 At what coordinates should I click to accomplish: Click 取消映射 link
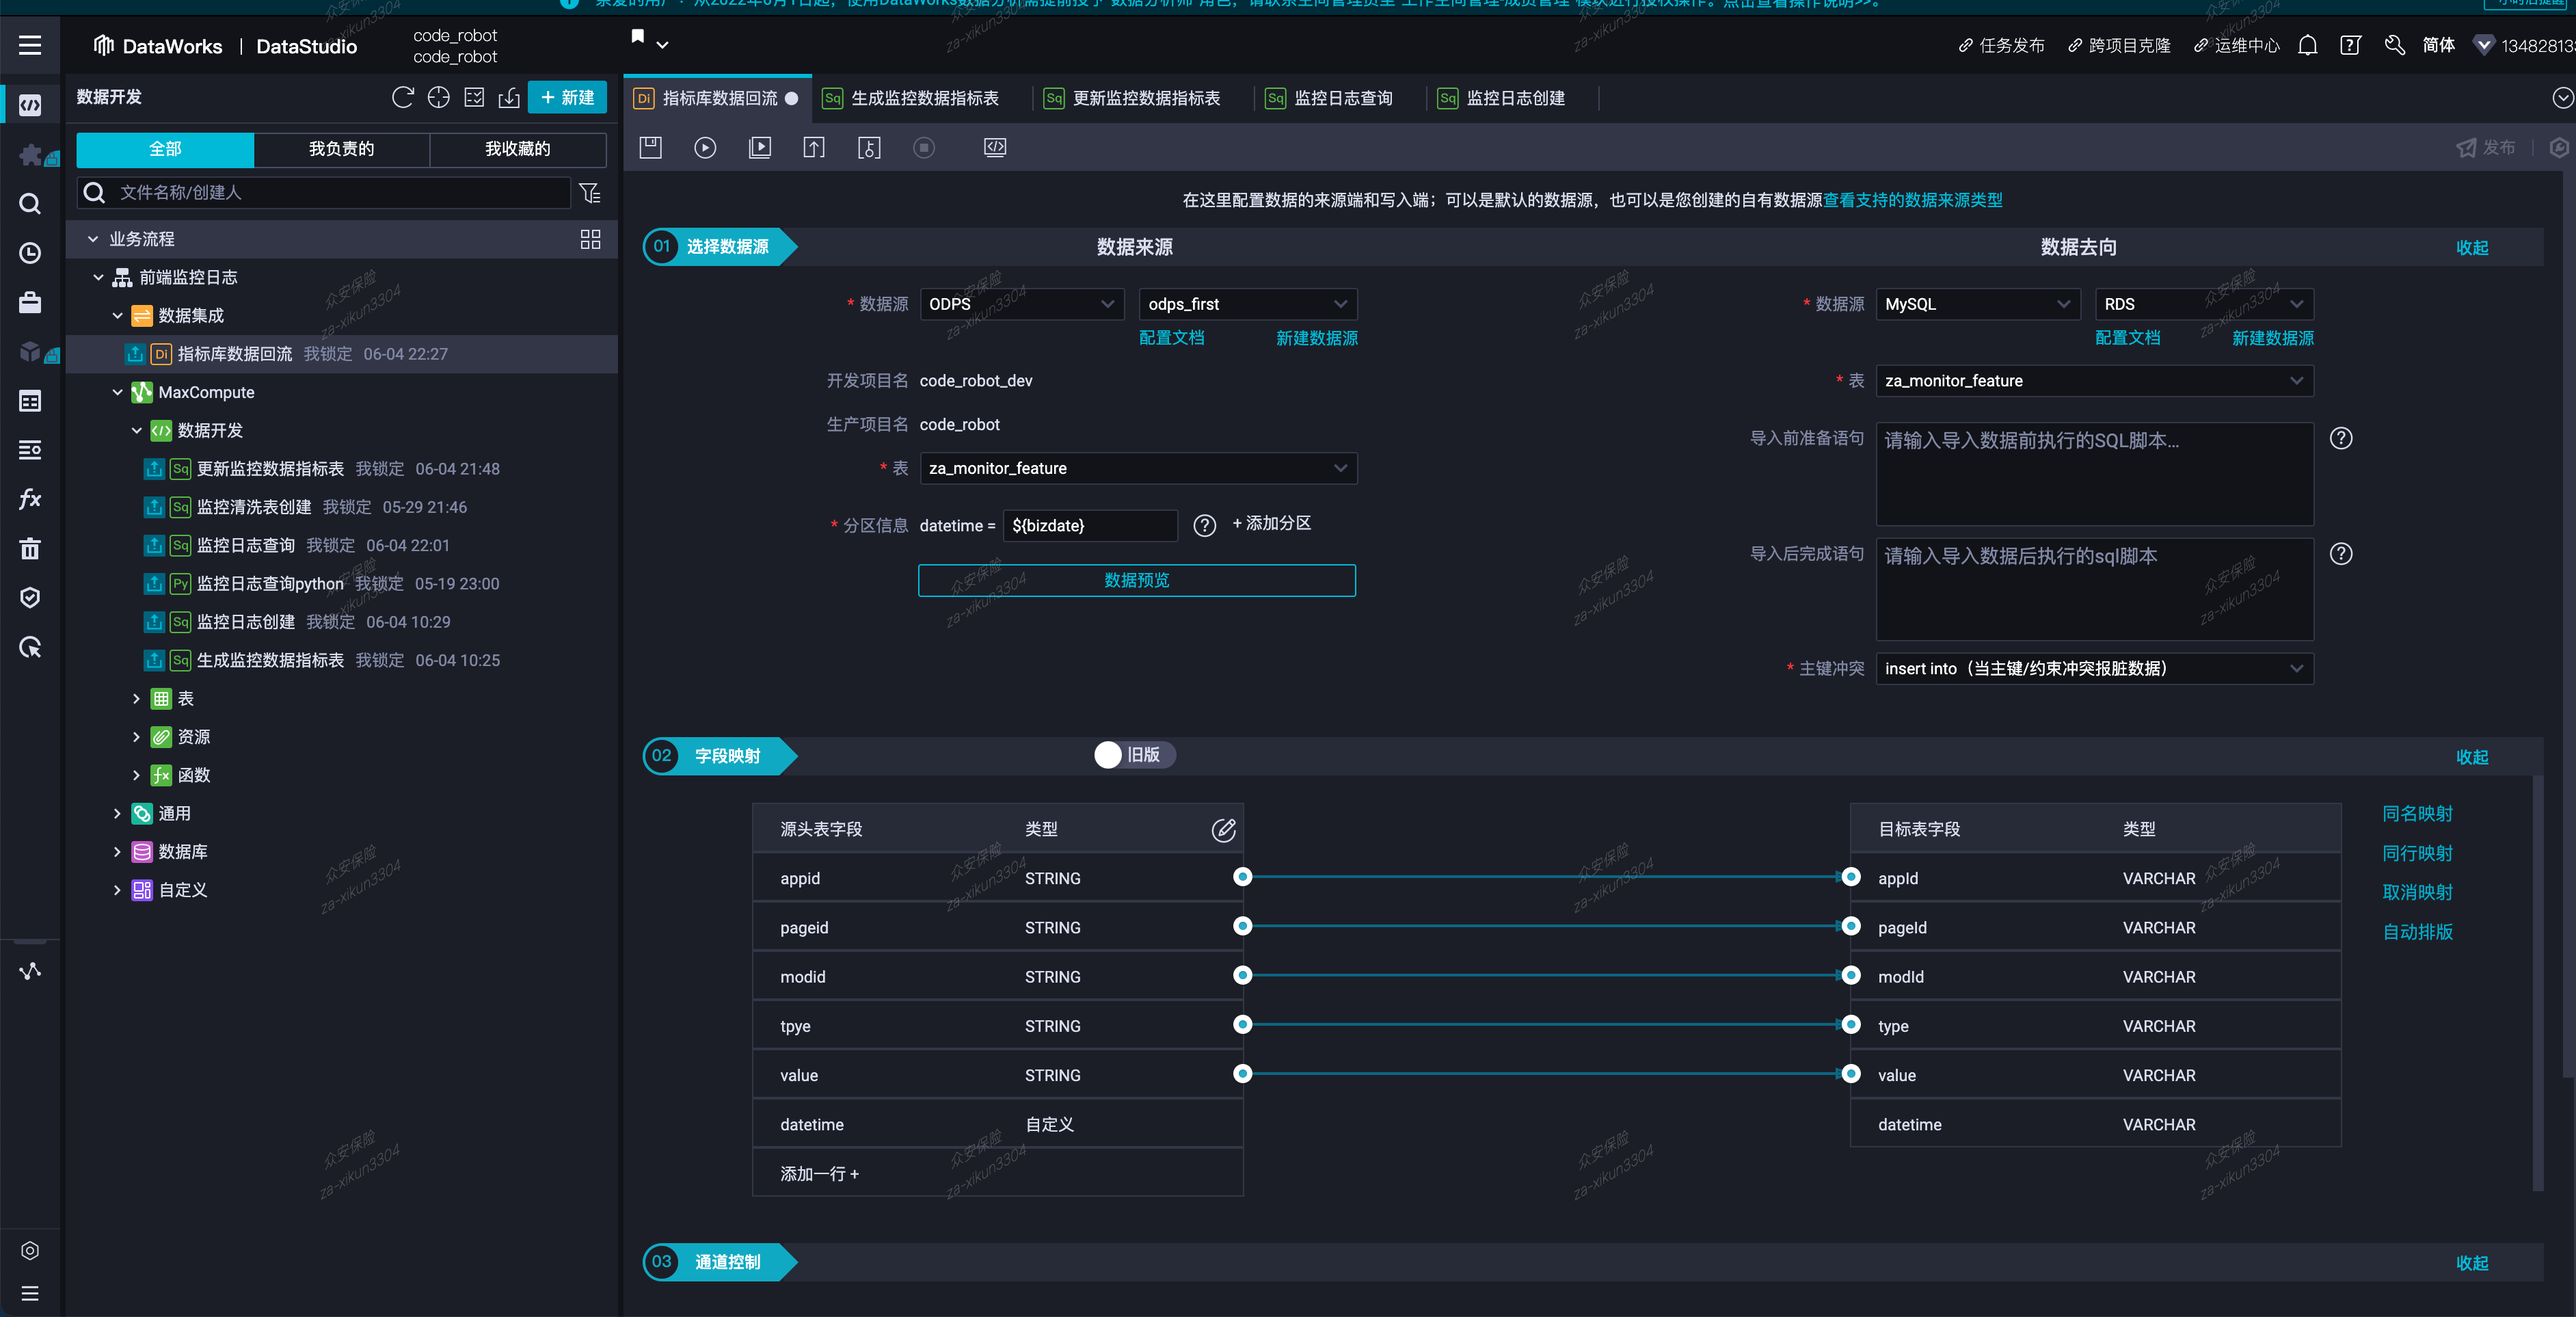point(2417,892)
